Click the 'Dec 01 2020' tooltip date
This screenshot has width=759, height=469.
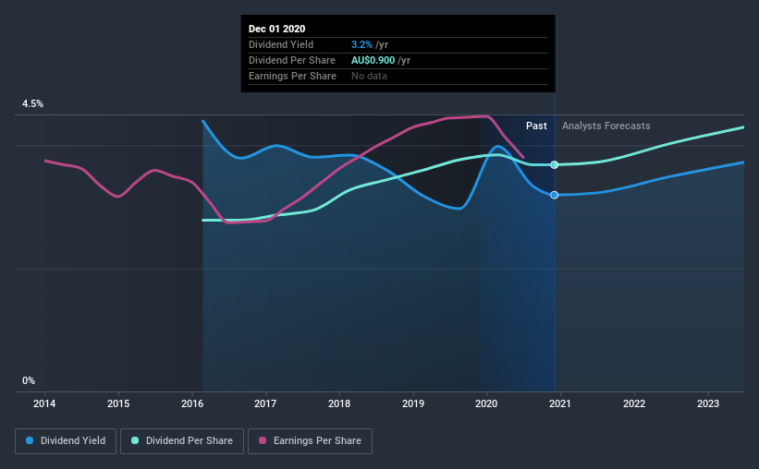coord(276,29)
